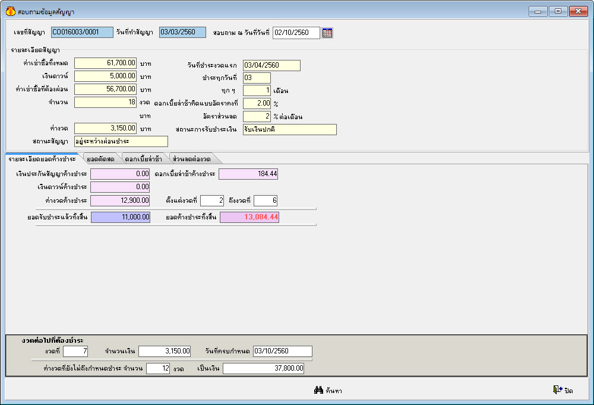Image resolution: width=594 pixels, height=405 pixels.
Task: Click the every-N-months field showing 1
Action: pos(257,90)
